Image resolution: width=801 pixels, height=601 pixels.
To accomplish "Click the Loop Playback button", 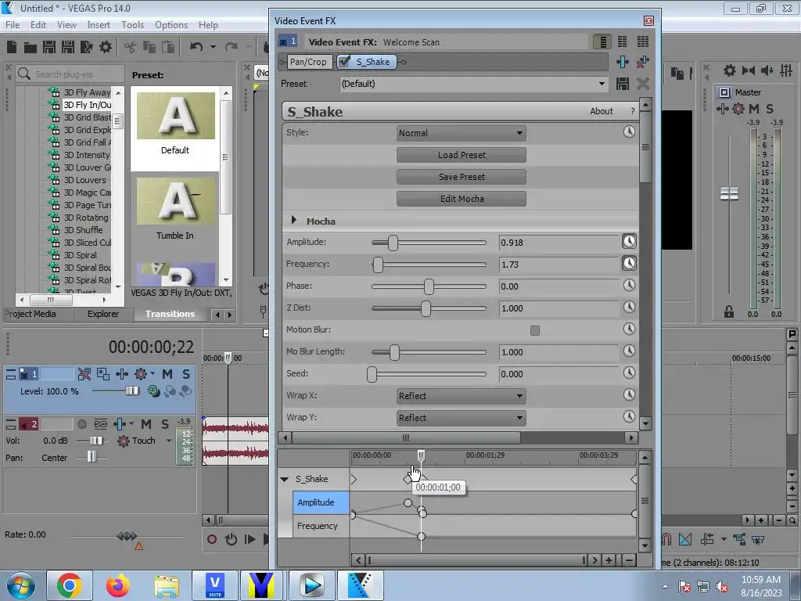I will (231, 539).
